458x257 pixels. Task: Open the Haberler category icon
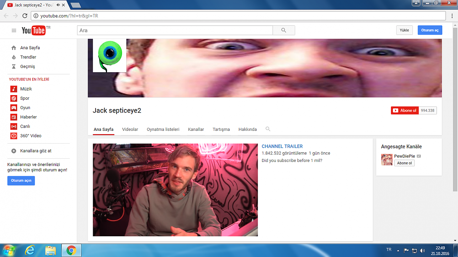(14, 117)
